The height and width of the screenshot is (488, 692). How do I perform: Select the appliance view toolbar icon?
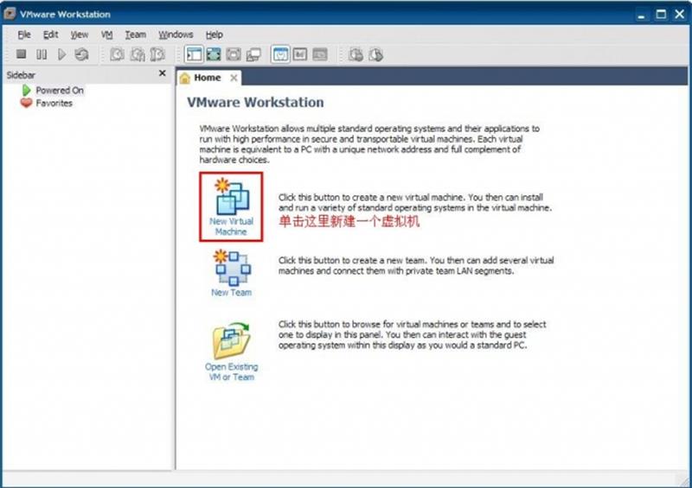pos(300,54)
